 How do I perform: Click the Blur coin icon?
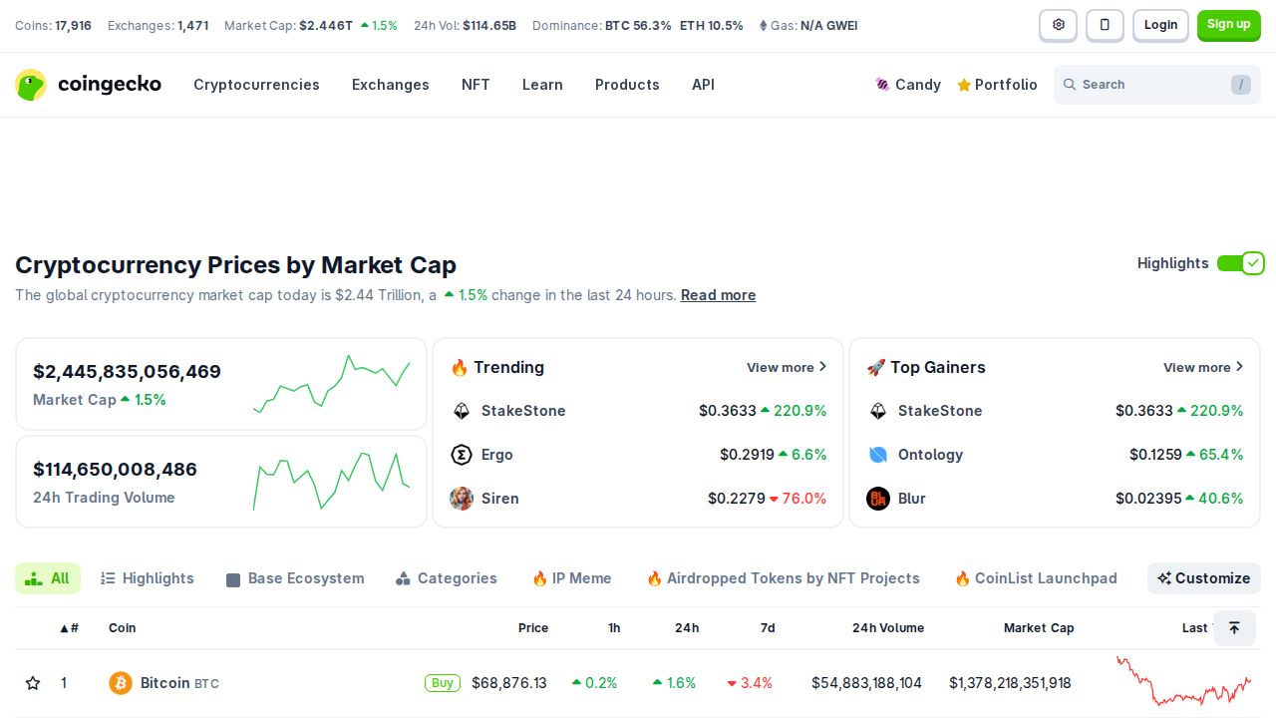pos(878,499)
